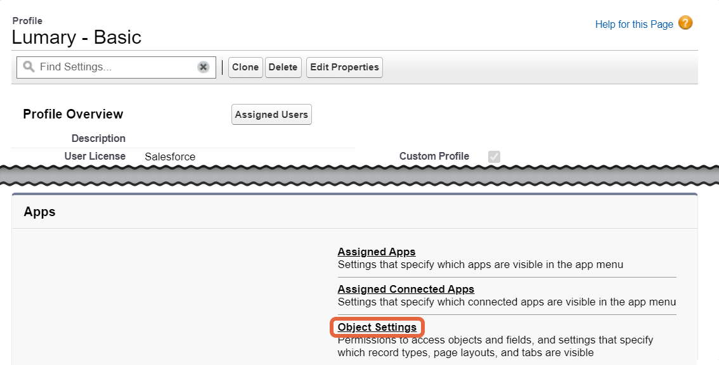This screenshot has height=365, width=719.
Task: Open the highlighted Object Settings link
Action: point(377,328)
